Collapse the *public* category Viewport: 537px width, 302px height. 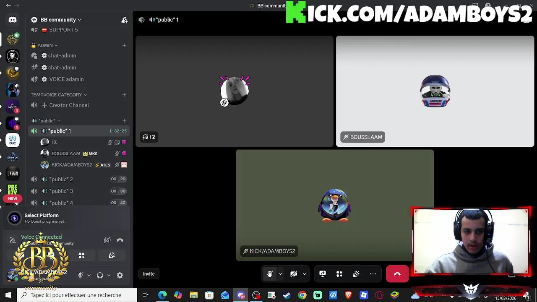pos(46,121)
